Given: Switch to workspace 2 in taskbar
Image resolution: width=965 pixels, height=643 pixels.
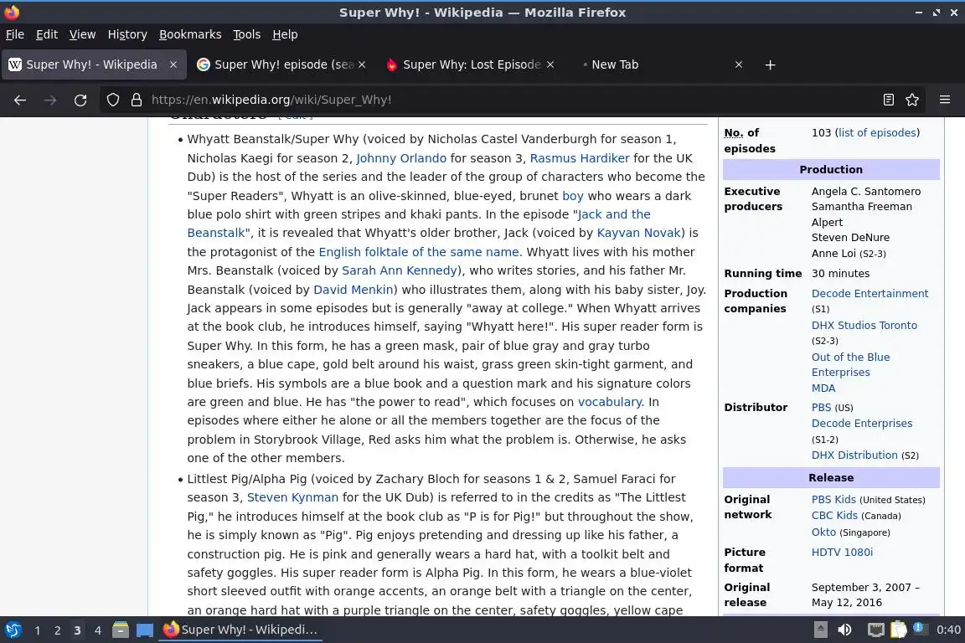Looking at the screenshot, I should point(57,630).
